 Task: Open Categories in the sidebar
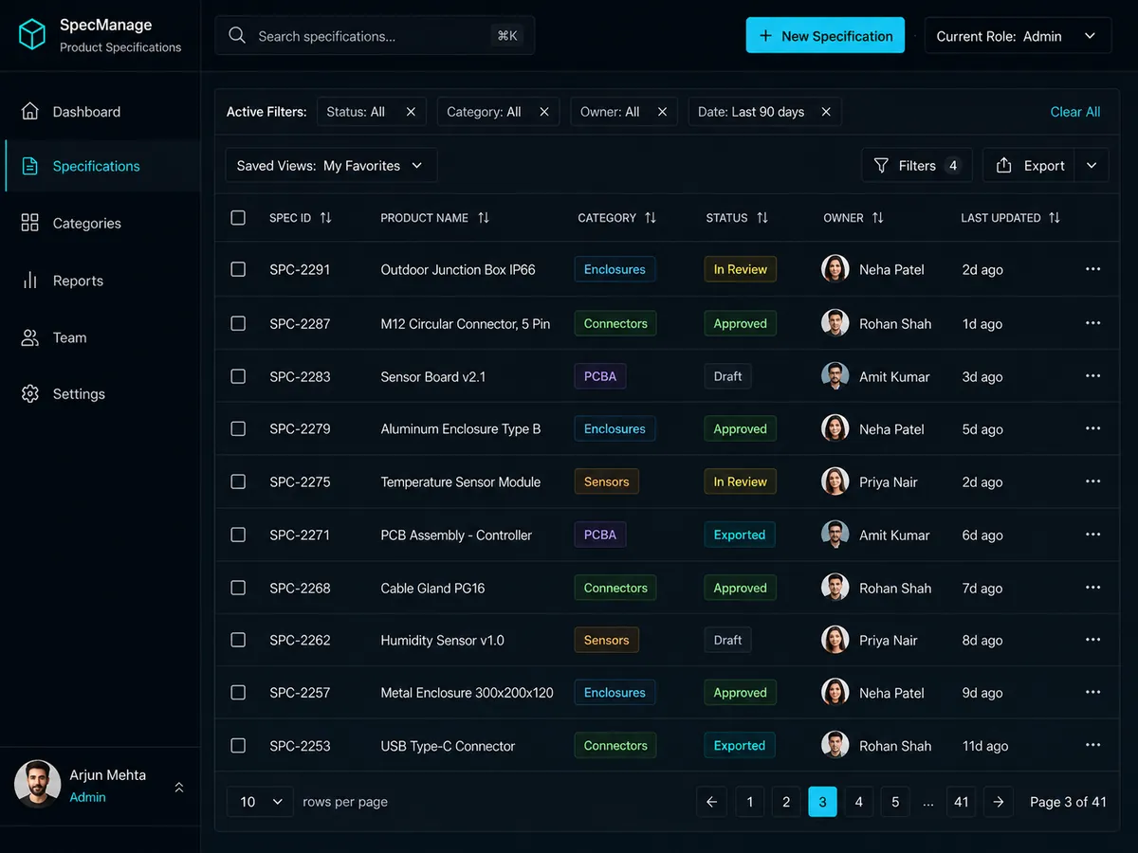pyautogui.click(x=100, y=223)
